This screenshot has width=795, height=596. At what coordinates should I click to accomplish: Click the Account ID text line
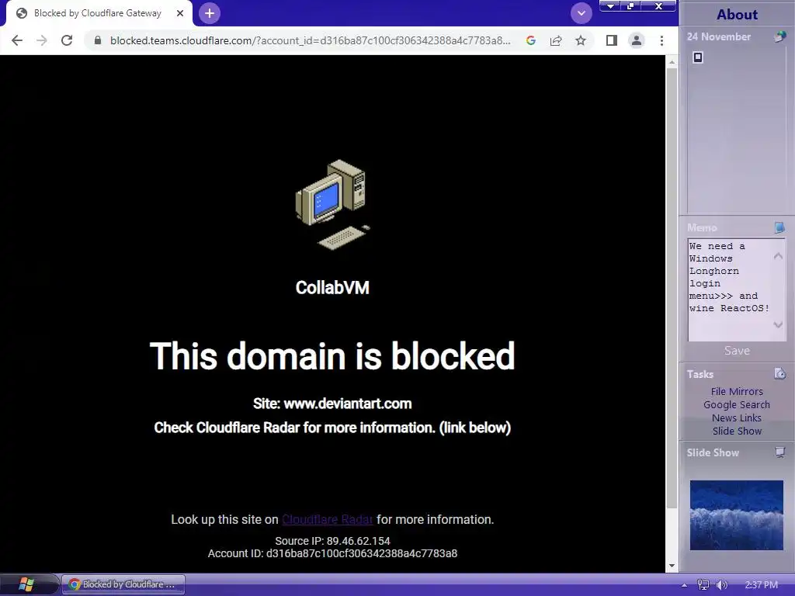pyautogui.click(x=332, y=553)
